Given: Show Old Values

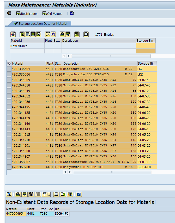Looking at the screenshot, I should pos(52,14).
